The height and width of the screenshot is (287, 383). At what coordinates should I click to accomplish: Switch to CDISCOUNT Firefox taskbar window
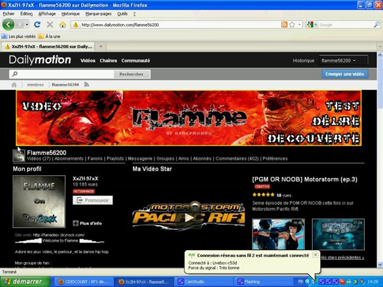[x=83, y=282]
